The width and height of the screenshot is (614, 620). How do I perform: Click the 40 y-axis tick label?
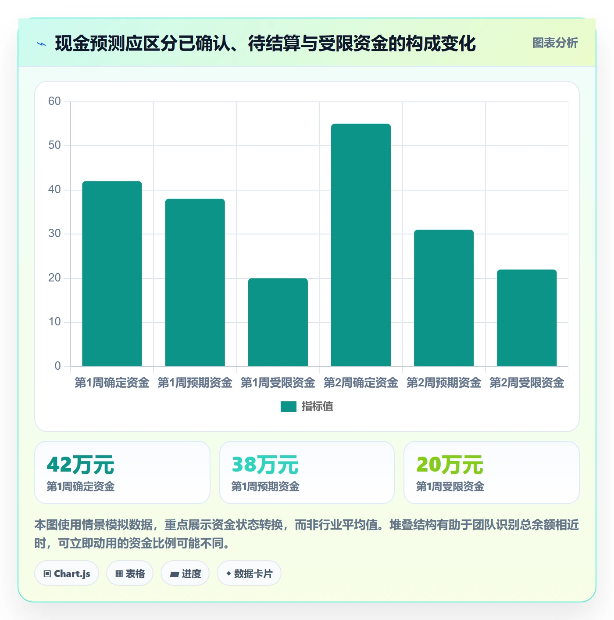click(54, 190)
